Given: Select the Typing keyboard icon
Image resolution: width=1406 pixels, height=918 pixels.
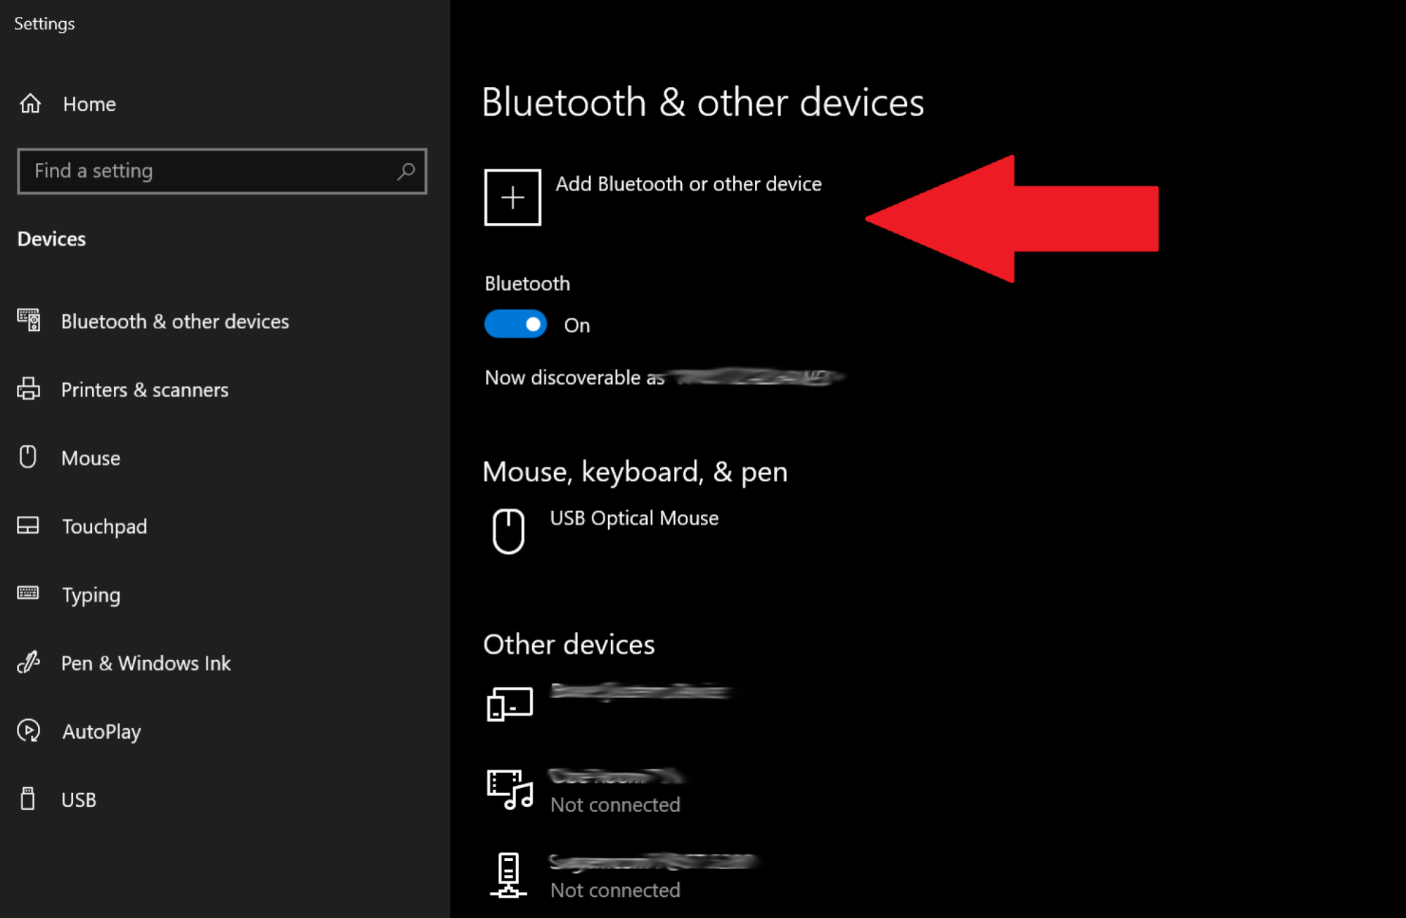Looking at the screenshot, I should click(29, 594).
